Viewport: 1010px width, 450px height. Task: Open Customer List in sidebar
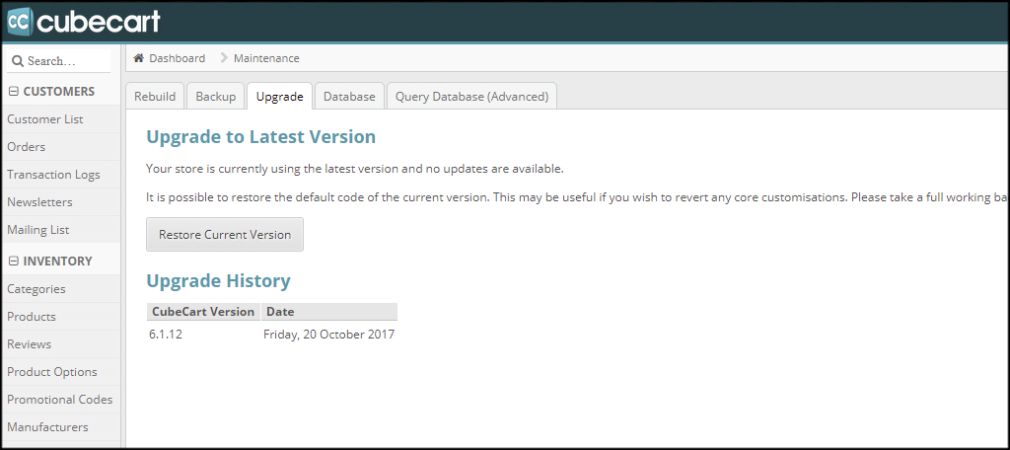(x=45, y=119)
